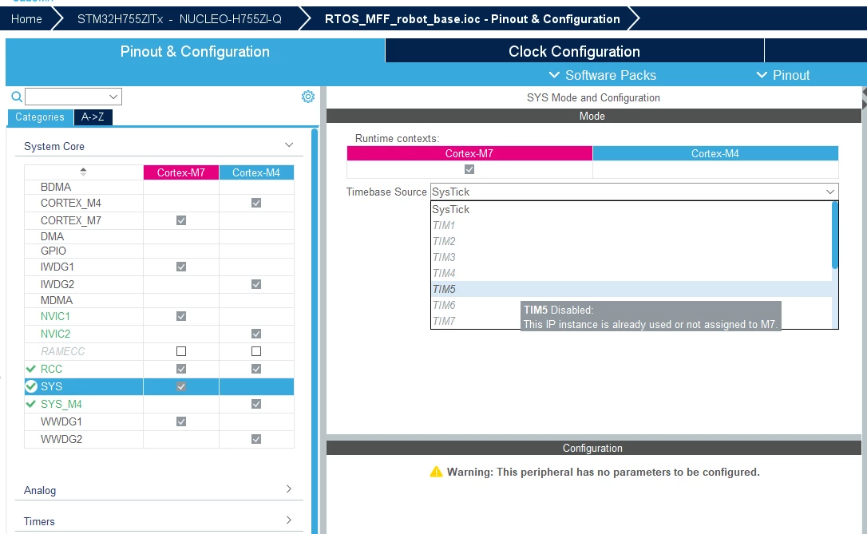867x534 pixels.
Task: Collapse the System Core category
Action: (289, 144)
